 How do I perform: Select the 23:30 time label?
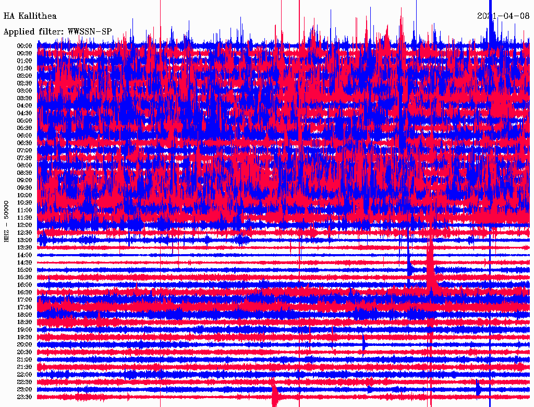click(25, 397)
